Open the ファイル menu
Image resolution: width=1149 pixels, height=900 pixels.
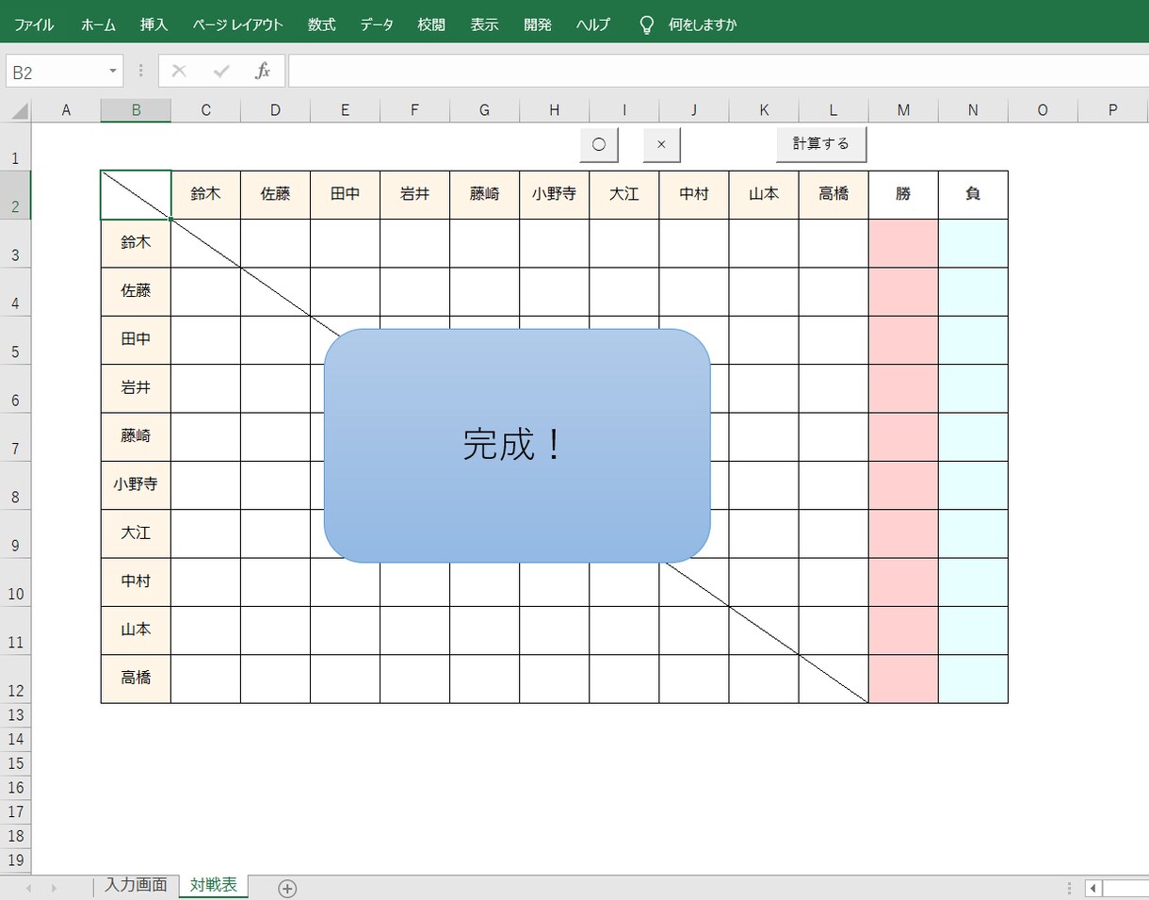point(34,25)
